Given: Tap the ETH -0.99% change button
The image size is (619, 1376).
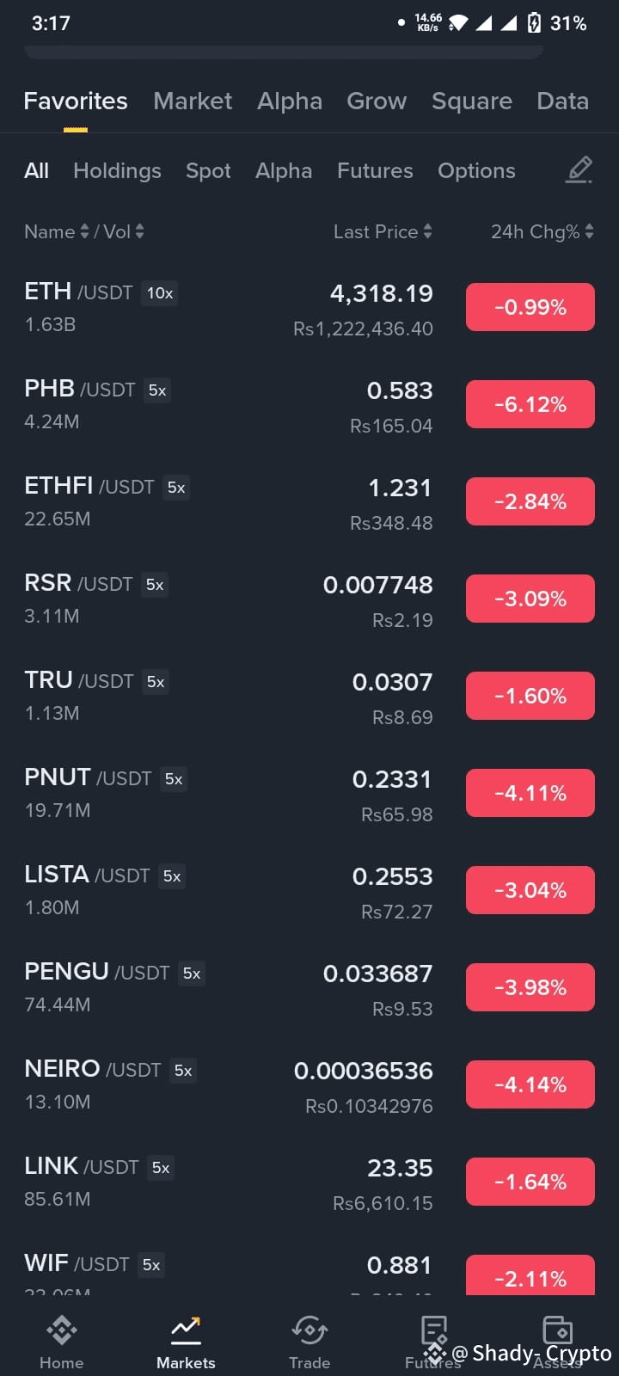Looking at the screenshot, I should (530, 307).
